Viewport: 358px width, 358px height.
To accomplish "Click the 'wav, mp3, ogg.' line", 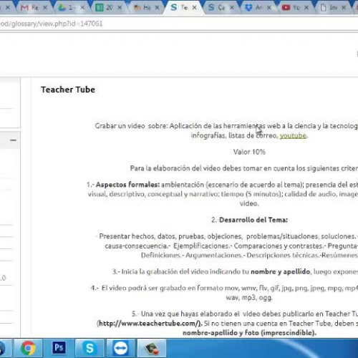I will coord(249,298).
